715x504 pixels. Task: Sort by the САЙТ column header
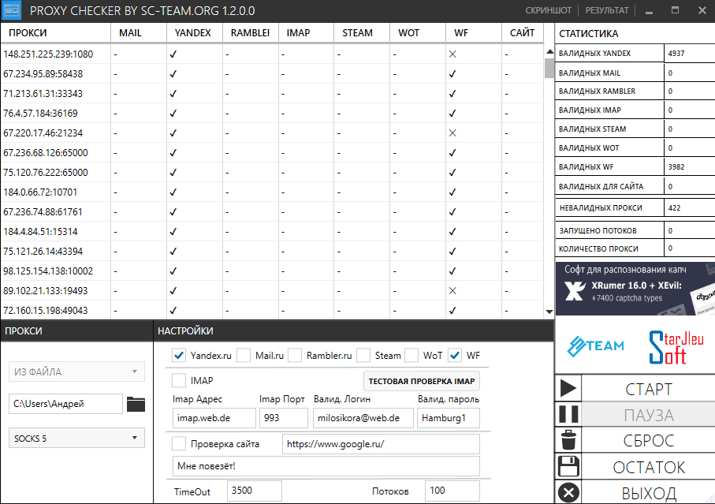[523, 33]
